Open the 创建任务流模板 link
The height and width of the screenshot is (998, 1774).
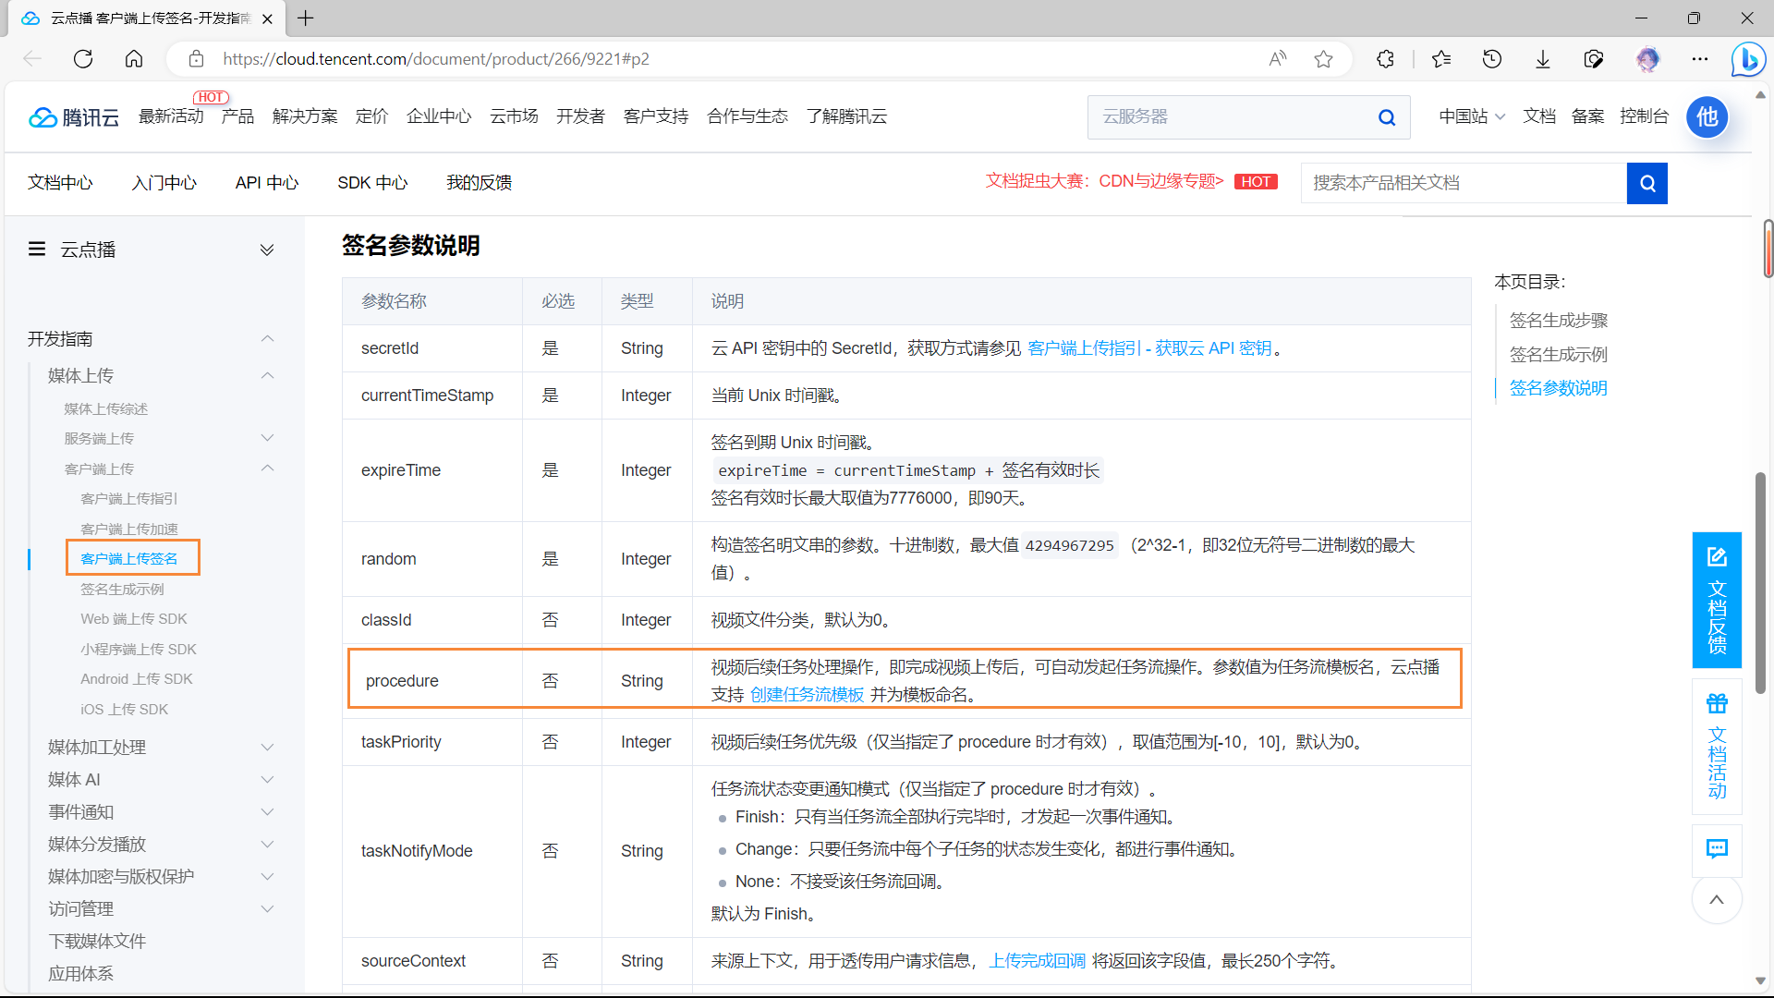pyautogui.click(x=807, y=695)
